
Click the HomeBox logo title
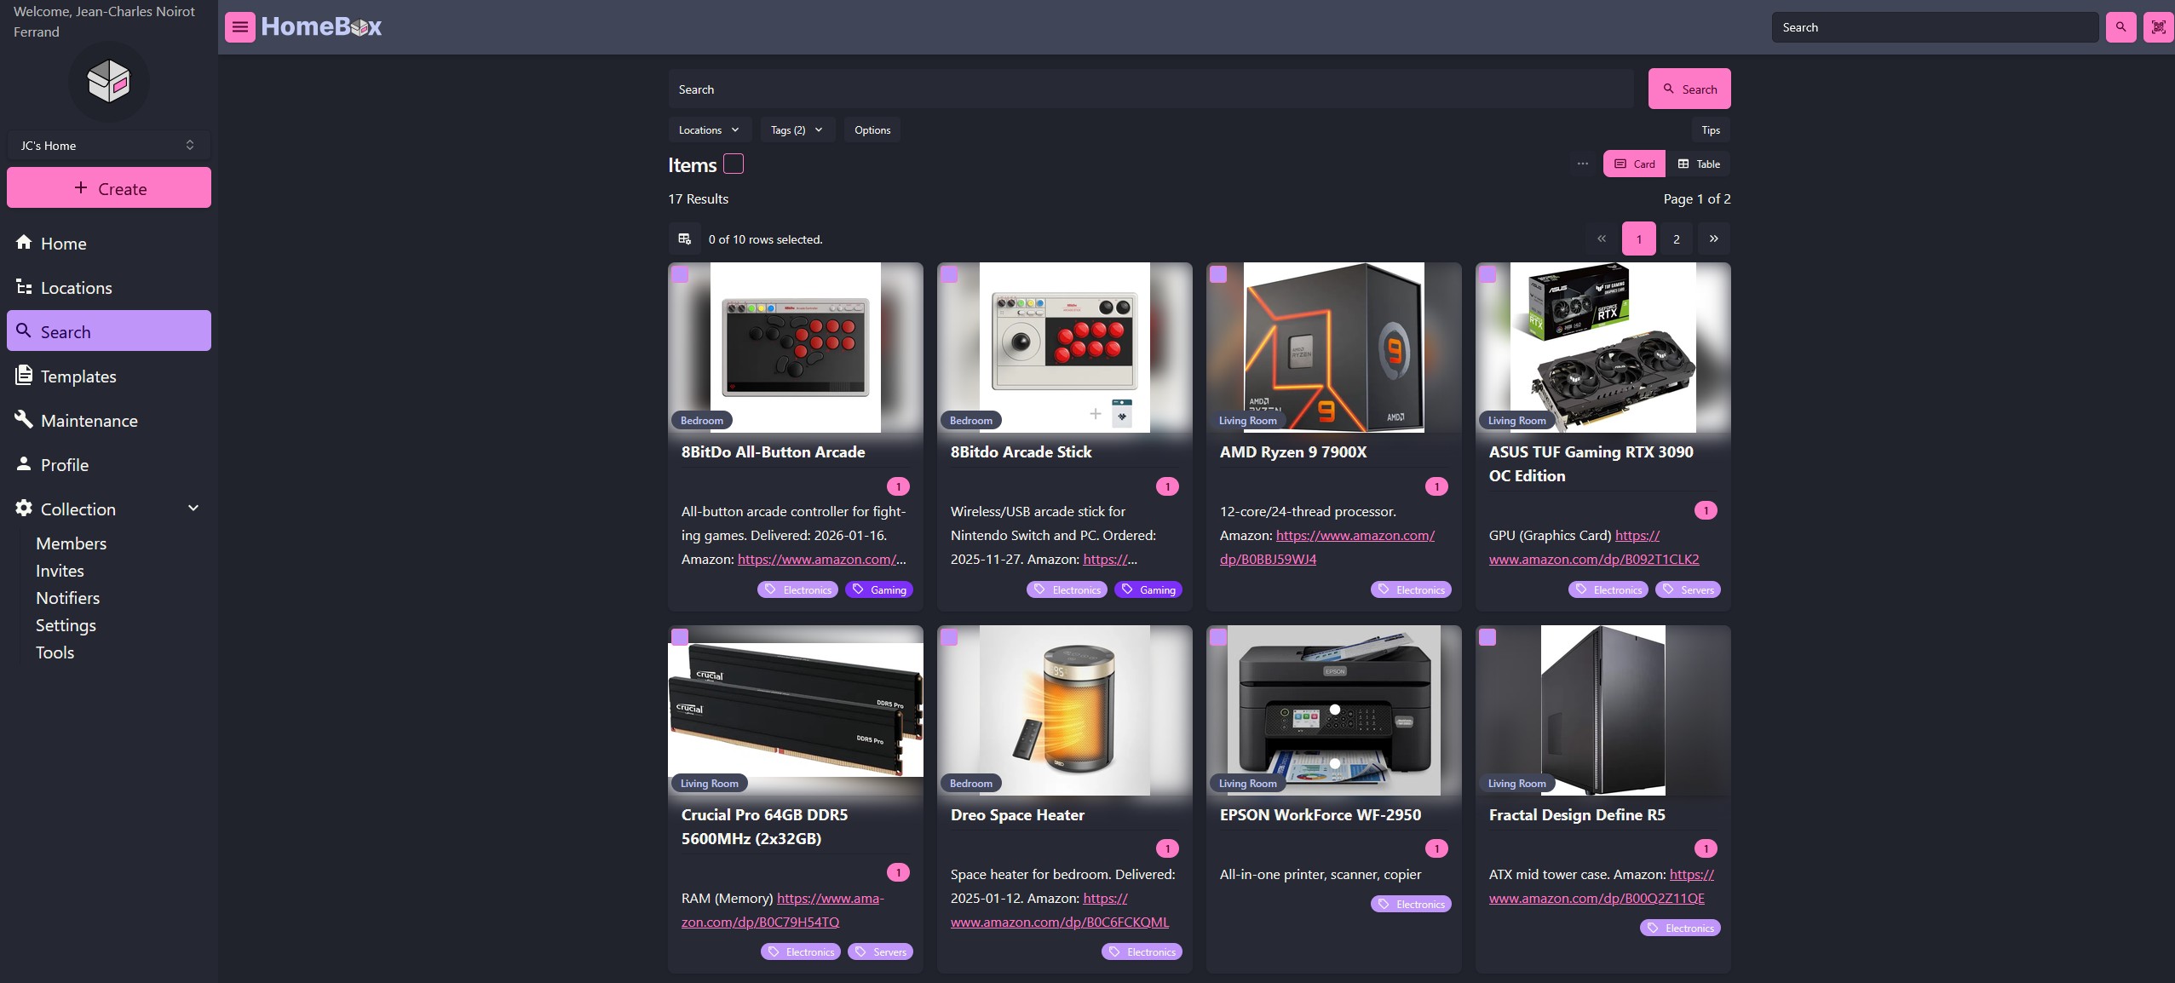(321, 27)
